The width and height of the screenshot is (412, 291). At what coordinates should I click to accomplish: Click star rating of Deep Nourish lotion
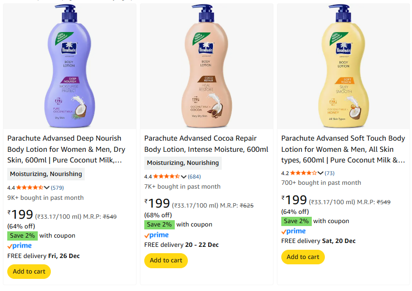(30, 188)
